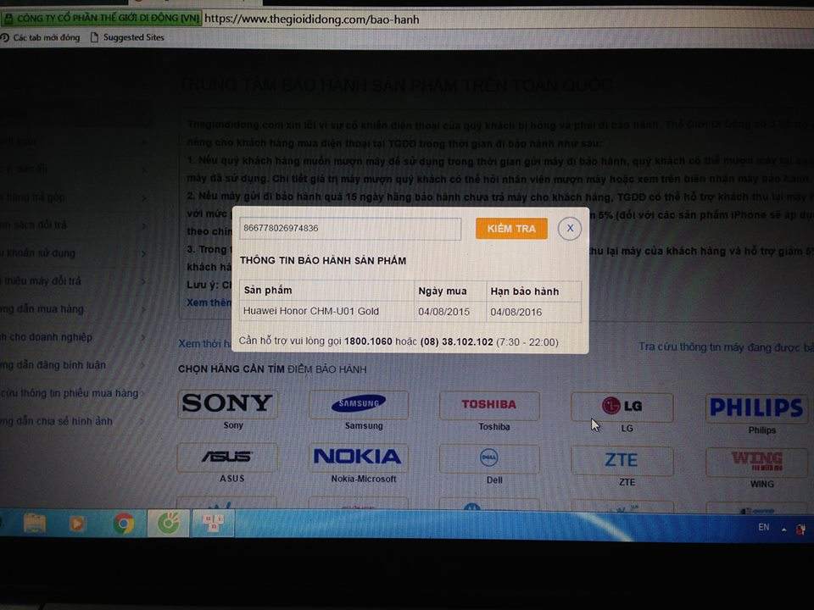Image resolution: width=814 pixels, height=610 pixels.
Task: Open sidebar item 'khoản sử dụng'
Action: 37,253
